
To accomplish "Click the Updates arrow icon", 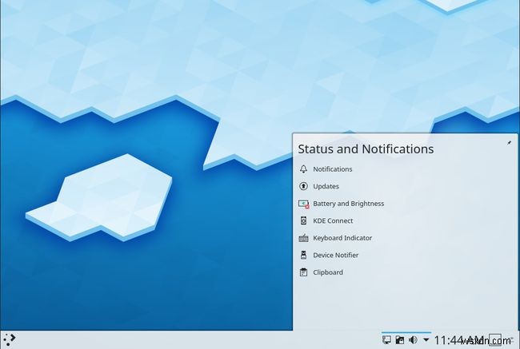I will pyautogui.click(x=303, y=186).
